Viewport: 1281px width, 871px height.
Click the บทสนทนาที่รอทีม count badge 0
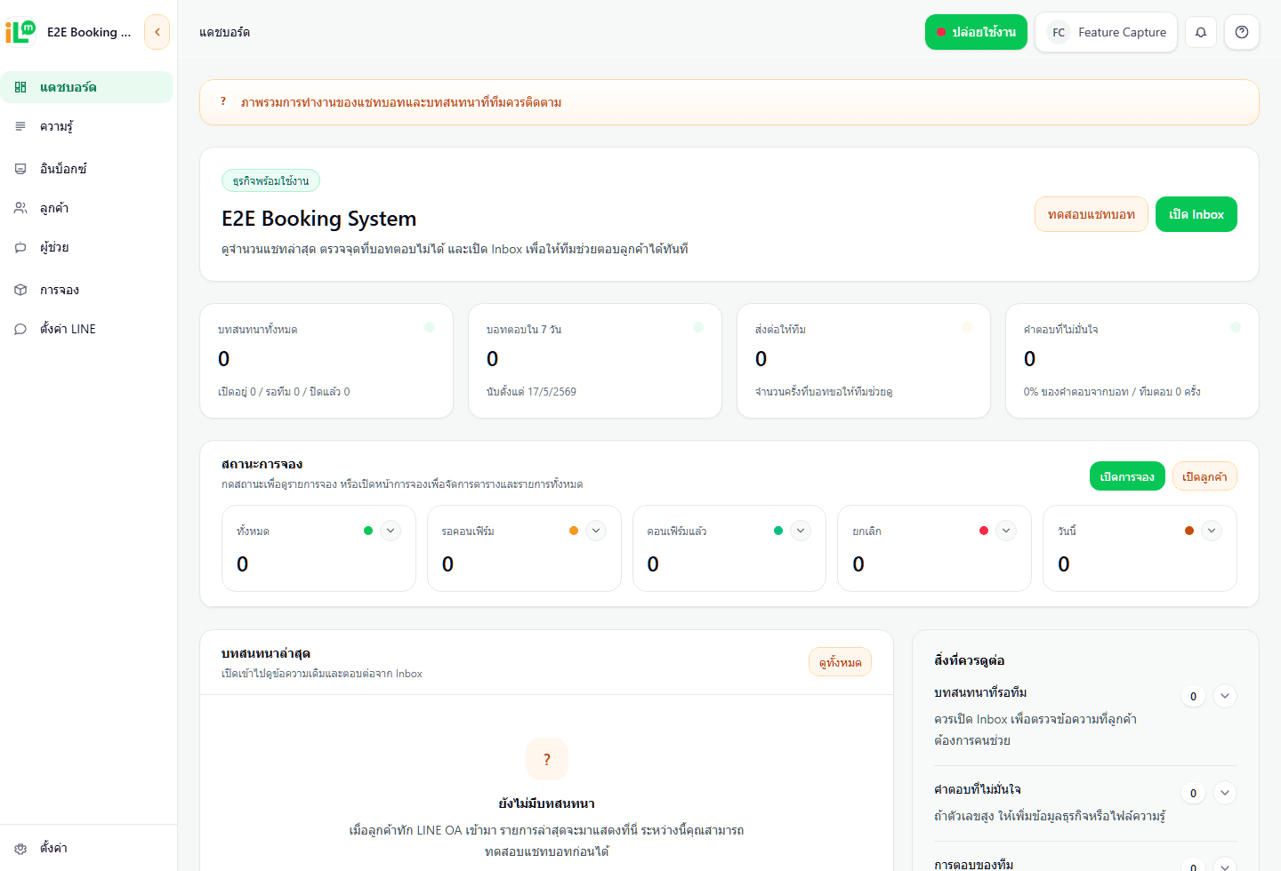coord(1193,696)
